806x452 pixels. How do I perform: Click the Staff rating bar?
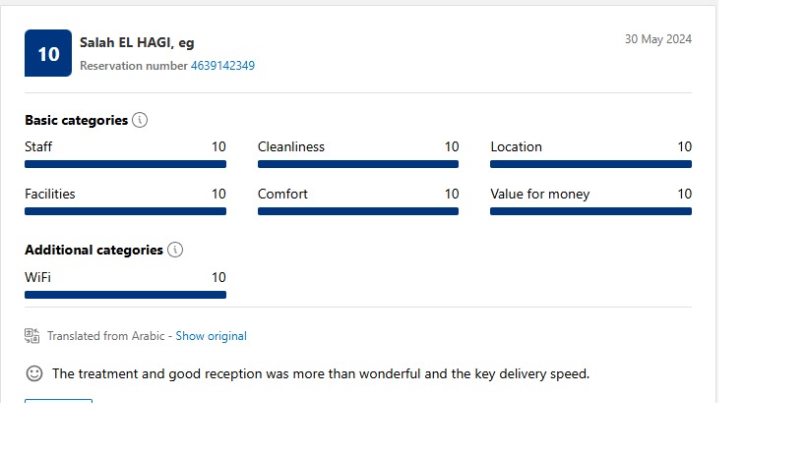[x=125, y=164]
